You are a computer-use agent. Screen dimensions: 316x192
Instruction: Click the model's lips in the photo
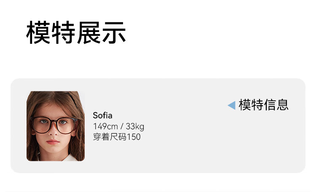53,143
